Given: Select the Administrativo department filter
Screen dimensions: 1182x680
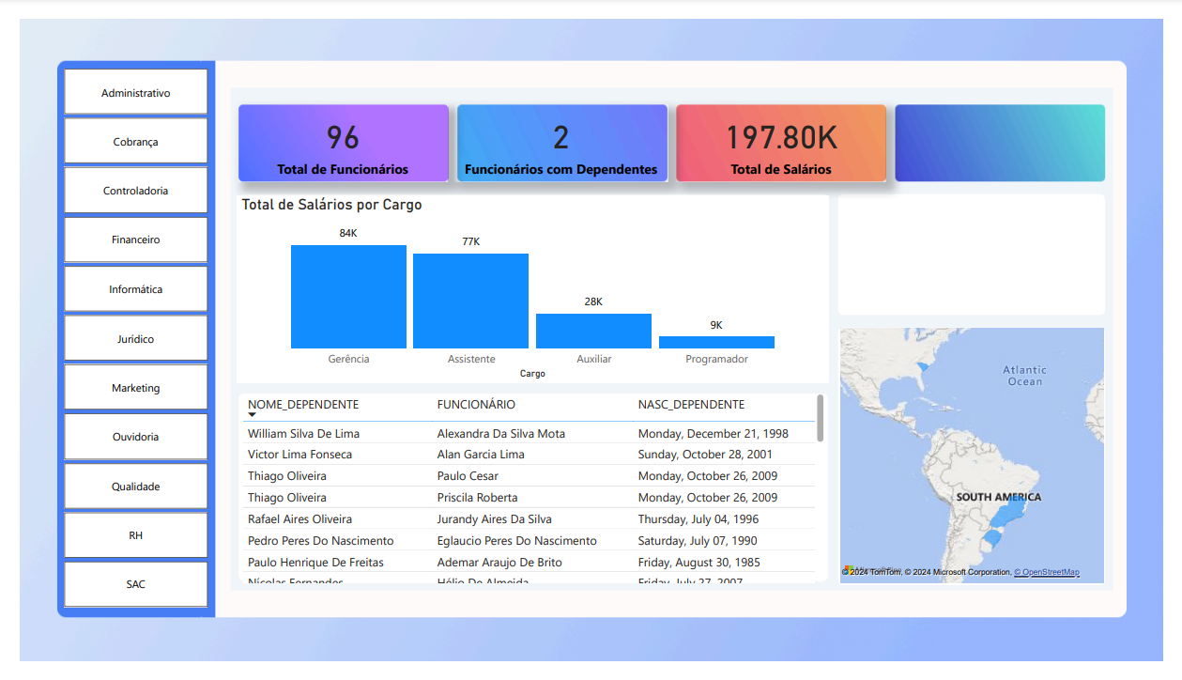Looking at the screenshot, I should [x=136, y=93].
